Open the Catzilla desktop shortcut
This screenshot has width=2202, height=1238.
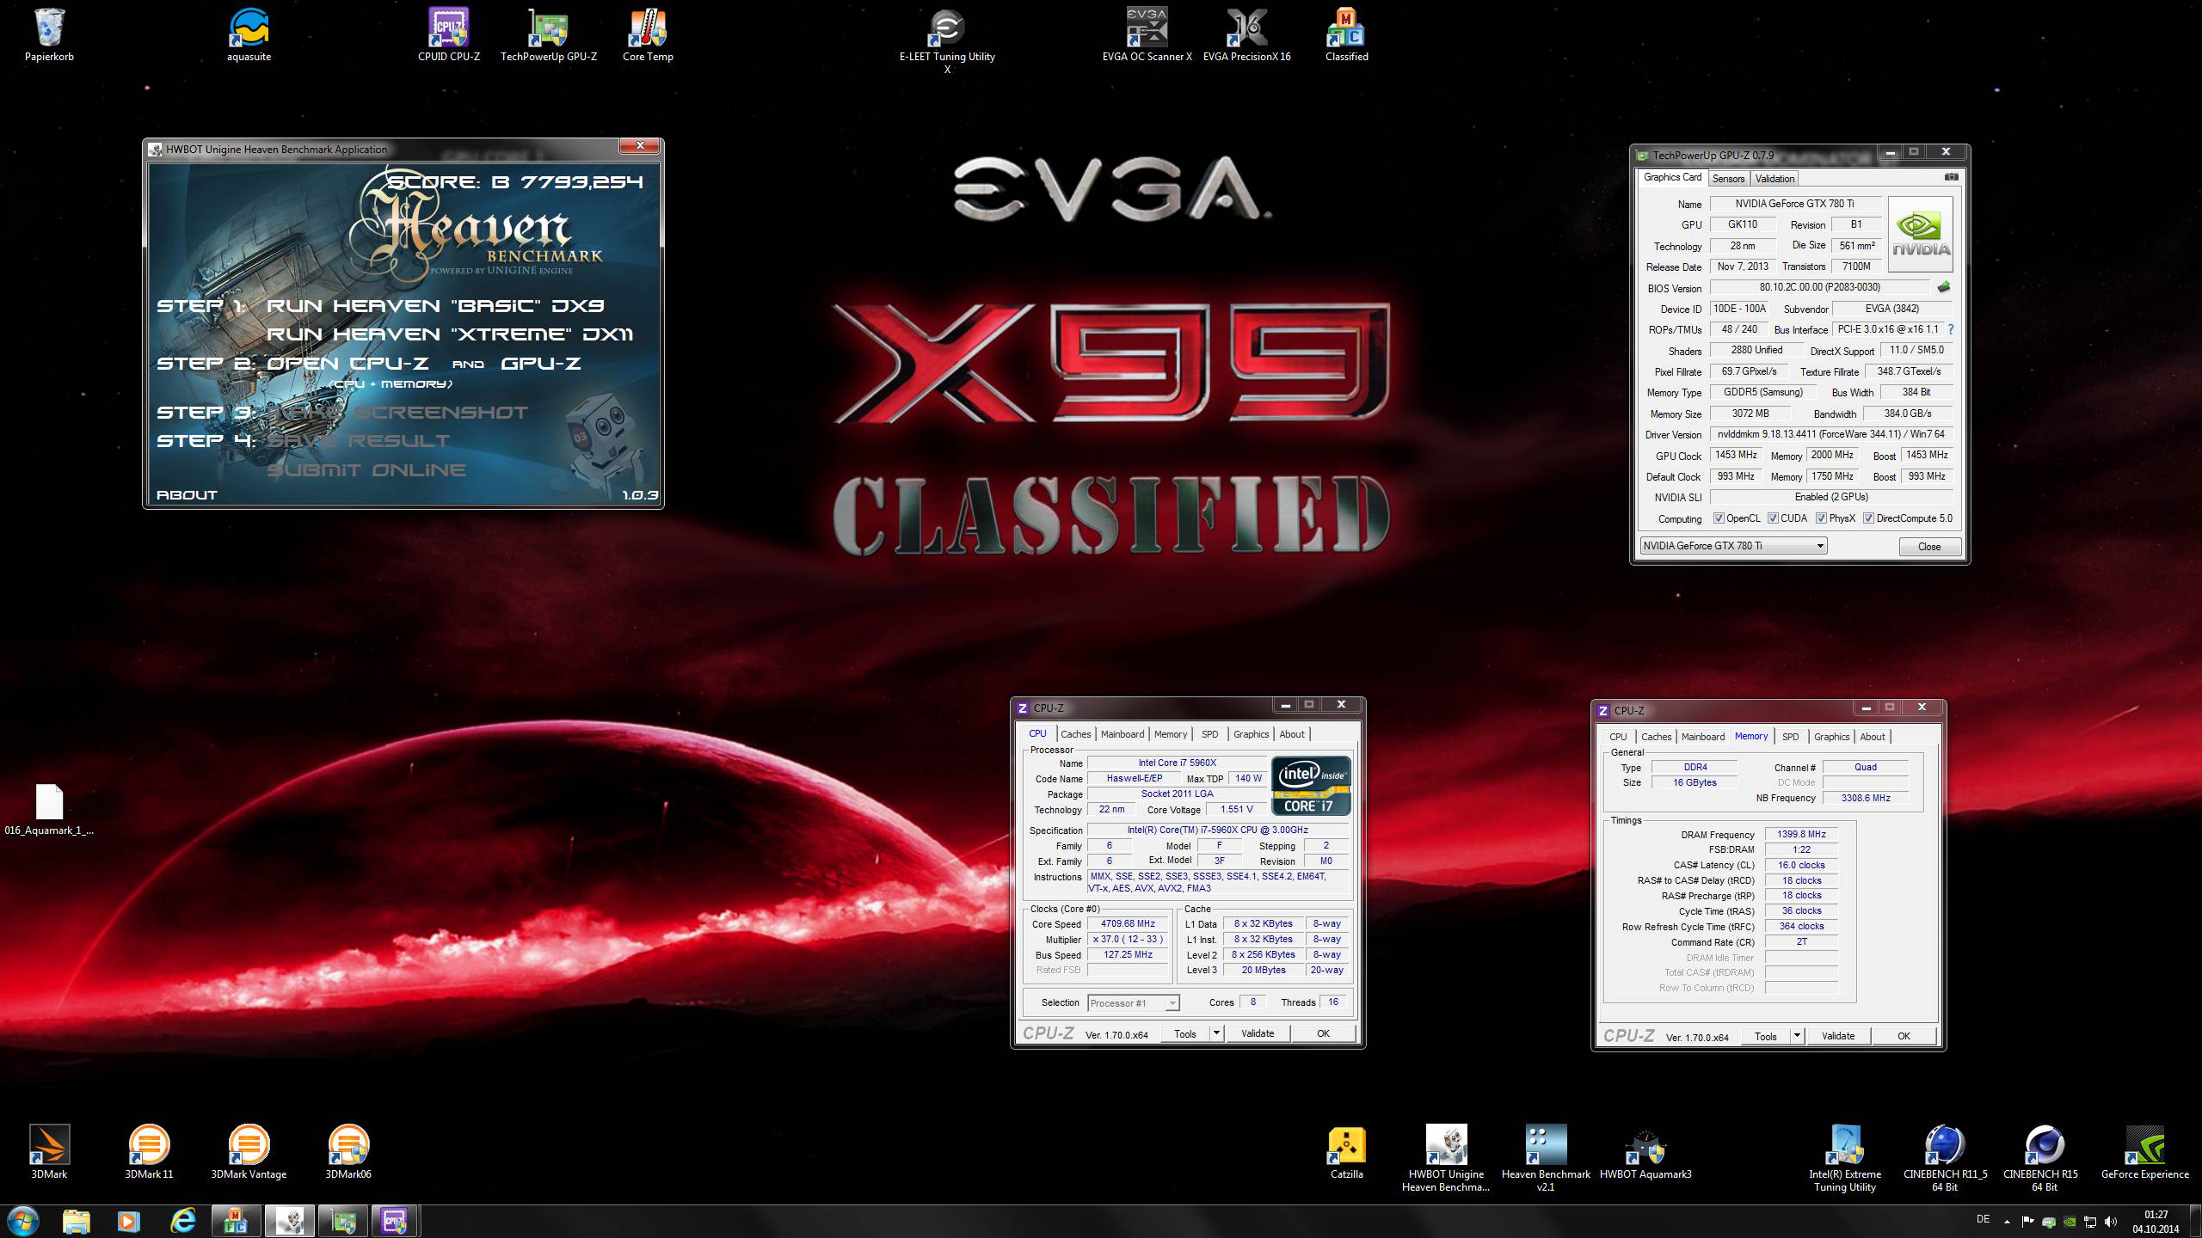point(1346,1152)
